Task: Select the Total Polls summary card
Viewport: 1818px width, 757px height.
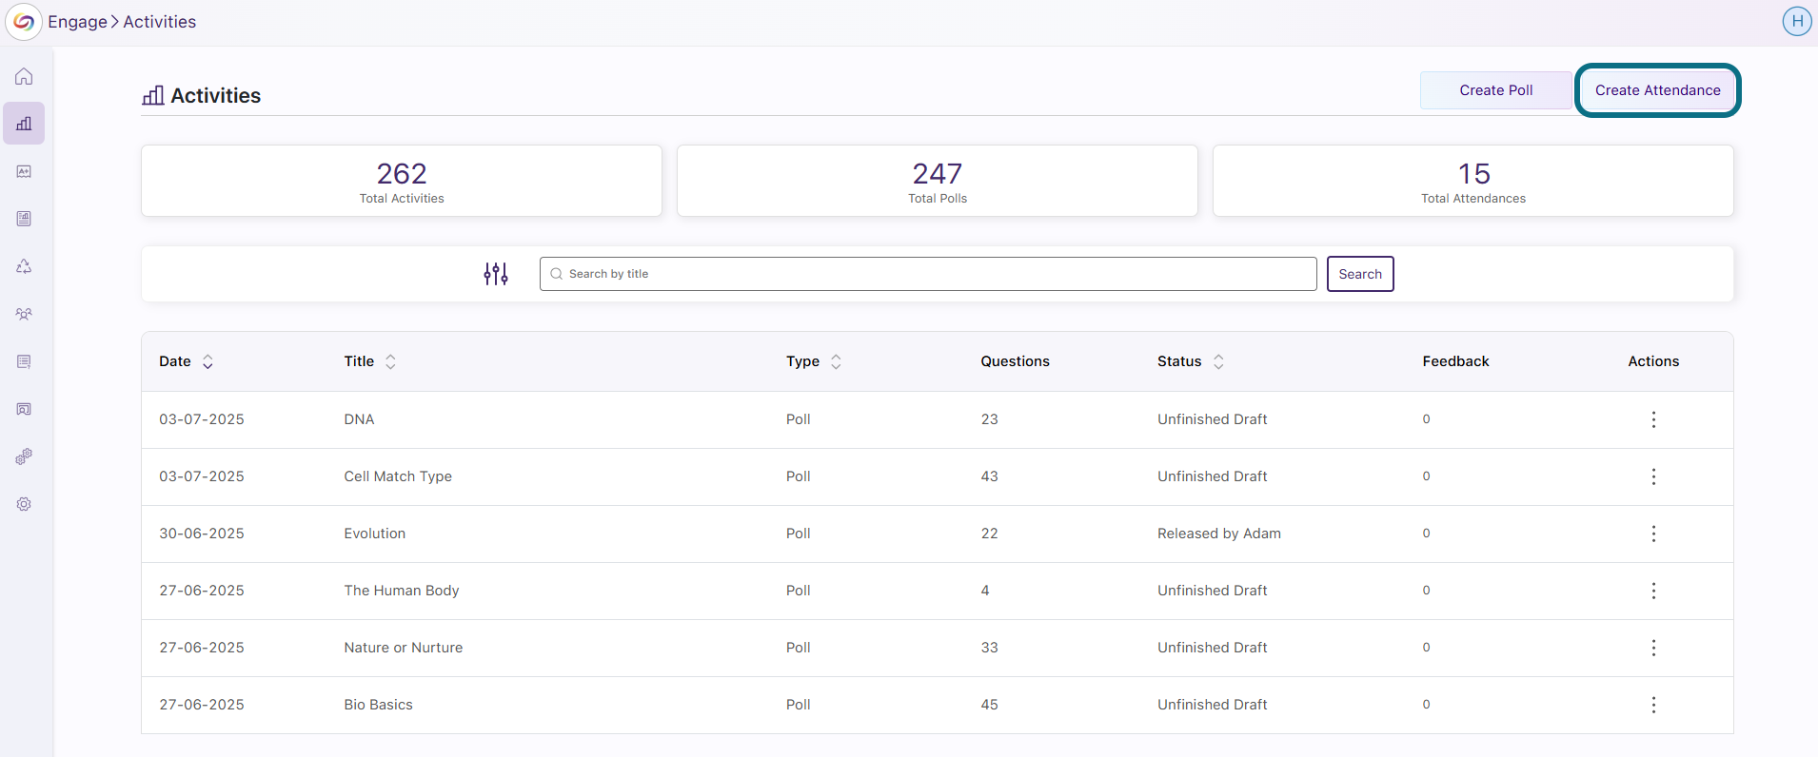Action: (938, 181)
